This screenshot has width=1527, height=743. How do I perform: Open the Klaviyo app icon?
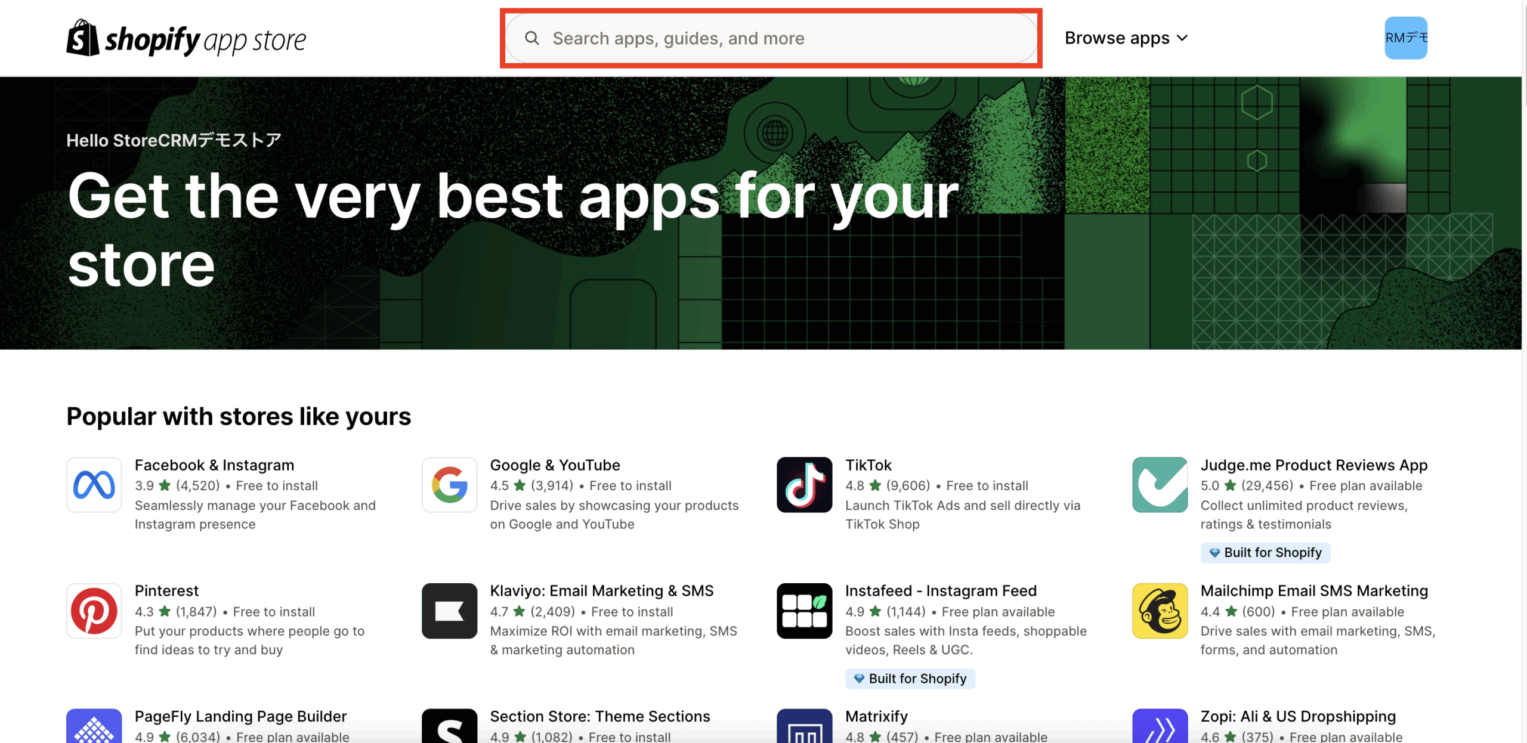coord(449,611)
